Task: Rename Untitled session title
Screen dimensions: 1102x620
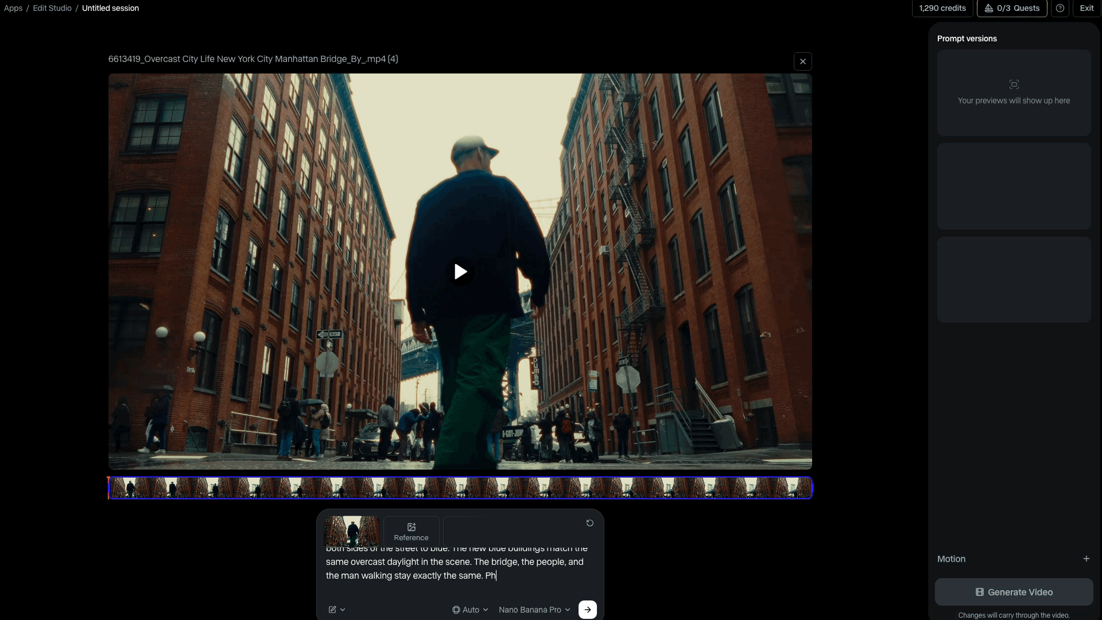Action: [x=110, y=8]
